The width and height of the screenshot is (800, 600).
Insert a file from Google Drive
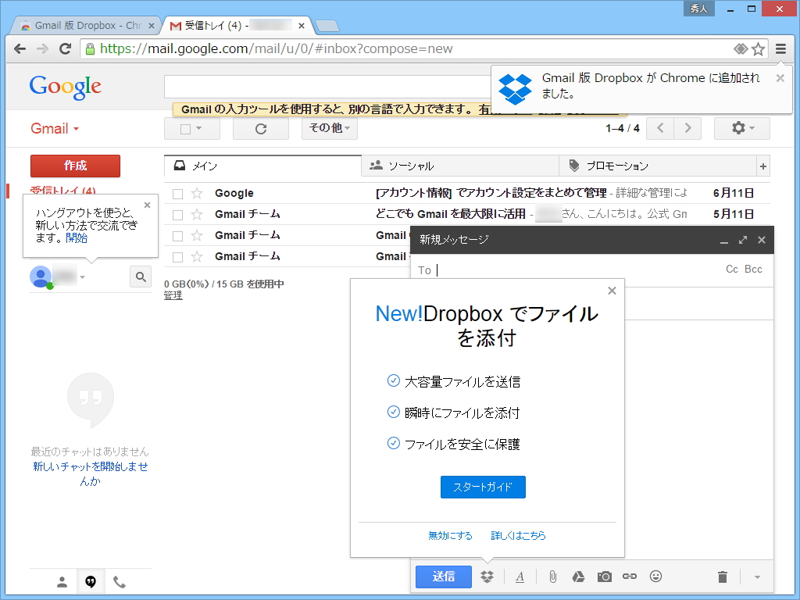click(578, 577)
